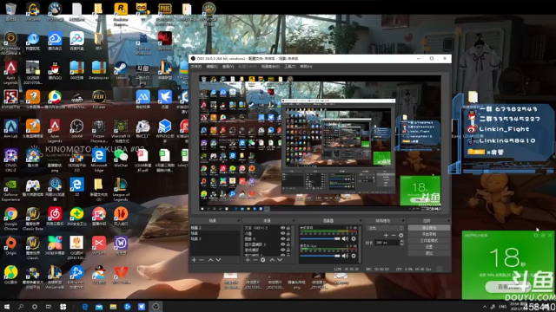The height and width of the screenshot is (312, 556).
Task: Open the 文件(F) menu in OBS
Action: point(196,67)
